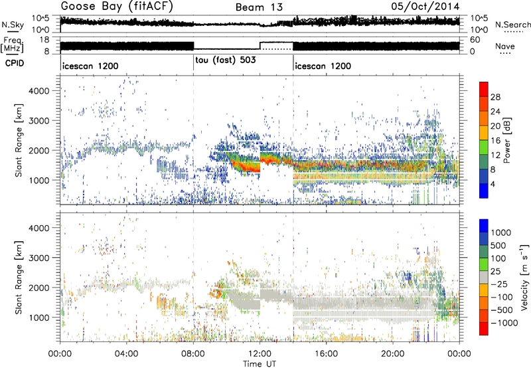Screen dimensions: 531x368
Task: Click the "12" label on Power colorbar
Action: (495, 155)
